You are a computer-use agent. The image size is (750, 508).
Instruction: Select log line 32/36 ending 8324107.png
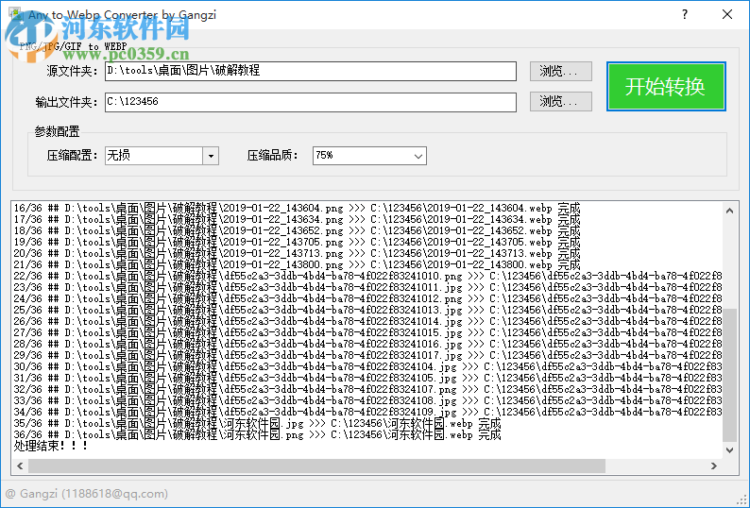pos(367,389)
